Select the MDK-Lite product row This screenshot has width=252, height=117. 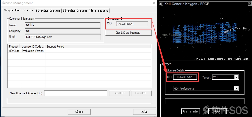79,51
